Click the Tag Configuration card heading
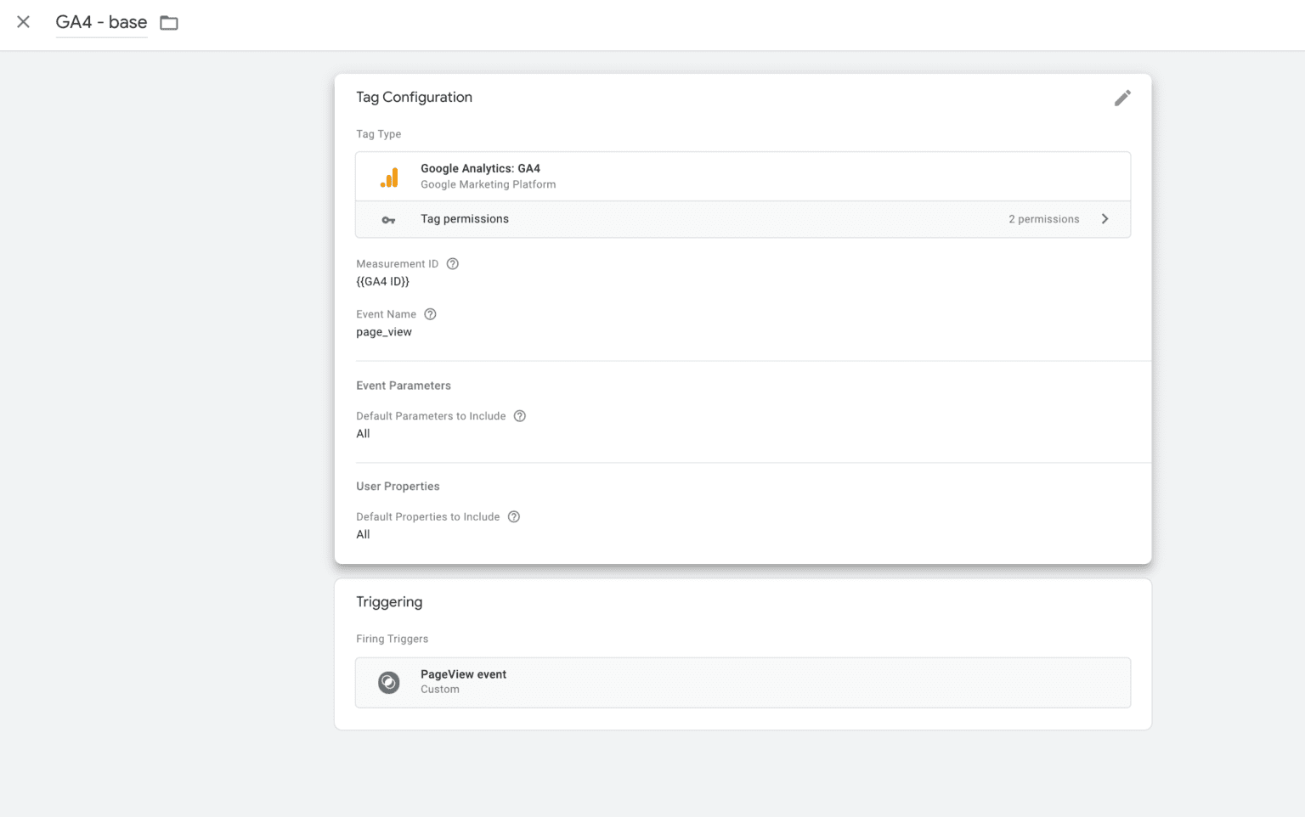The width and height of the screenshot is (1305, 817). pos(415,98)
